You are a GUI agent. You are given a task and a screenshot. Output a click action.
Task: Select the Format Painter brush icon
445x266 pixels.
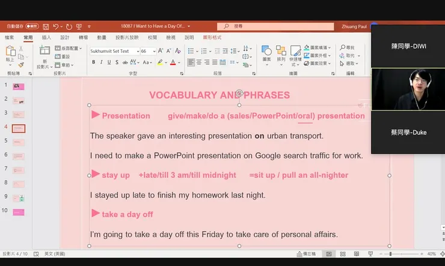click(x=21, y=65)
